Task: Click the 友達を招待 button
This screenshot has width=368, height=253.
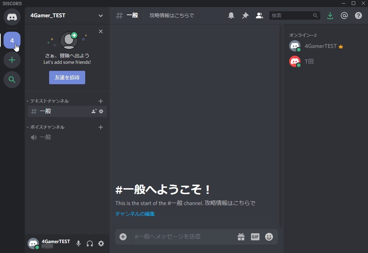Action: 67,78
